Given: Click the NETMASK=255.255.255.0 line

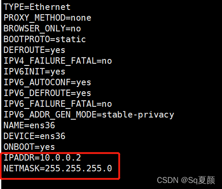Looking at the screenshot, I should pos(58,168).
